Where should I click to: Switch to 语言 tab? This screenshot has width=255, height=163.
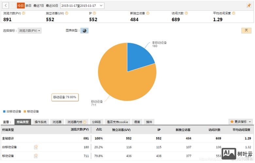coord(137,122)
